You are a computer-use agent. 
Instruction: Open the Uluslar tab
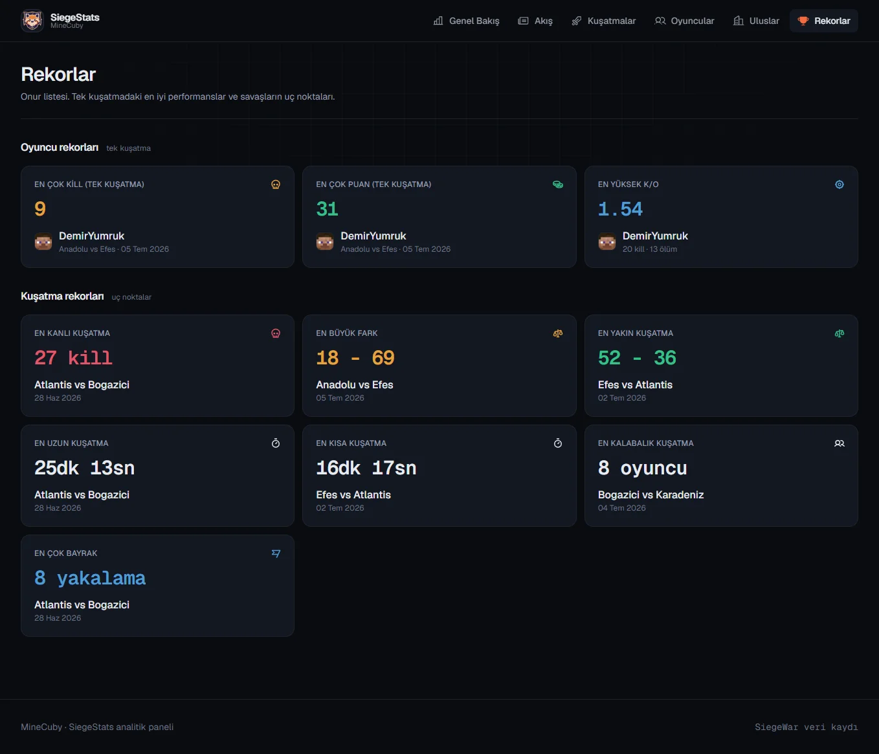point(756,21)
